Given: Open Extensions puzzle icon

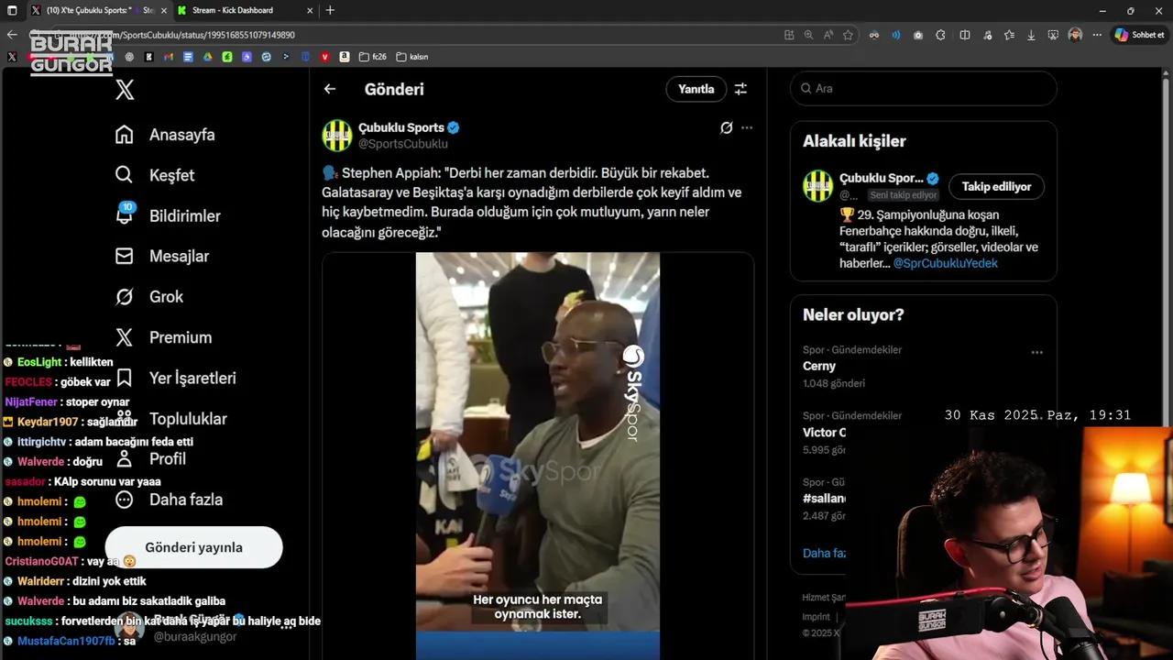Looking at the screenshot, I should [x=940, y=35].
